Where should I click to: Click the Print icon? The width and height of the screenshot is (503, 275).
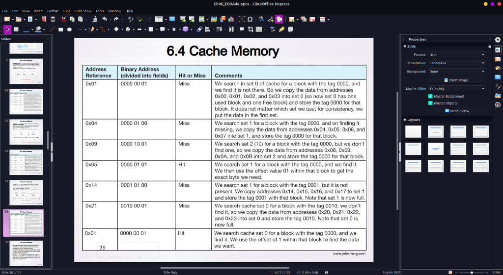point(53,19)
